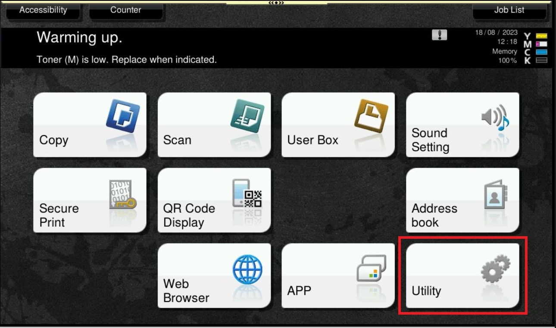Screen dimensions: 556x328
Task: Open QR Code Display icon
Action: pyautogui.click(x=247, y=194)
